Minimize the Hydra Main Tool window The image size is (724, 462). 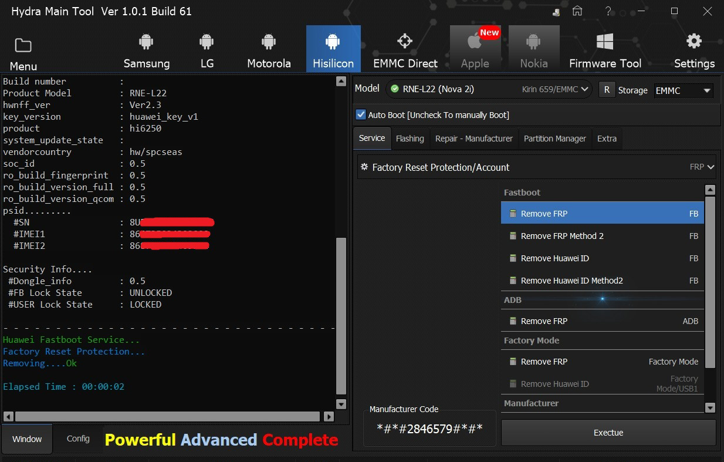click(642, 11)
